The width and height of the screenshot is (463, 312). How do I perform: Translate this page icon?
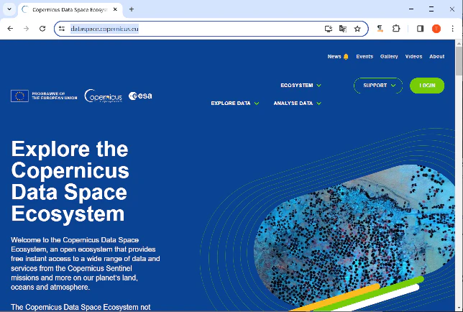(343, 29)
